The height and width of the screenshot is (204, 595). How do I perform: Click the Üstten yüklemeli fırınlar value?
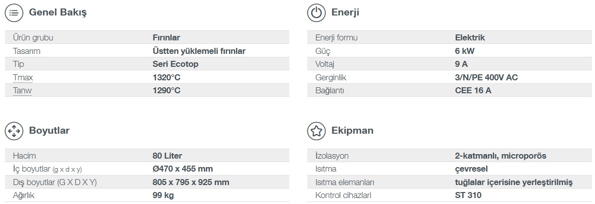click(x=199, y=51)
